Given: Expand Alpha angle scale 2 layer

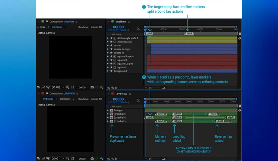Looking at the screenshot, I should [x=108, y=38].
